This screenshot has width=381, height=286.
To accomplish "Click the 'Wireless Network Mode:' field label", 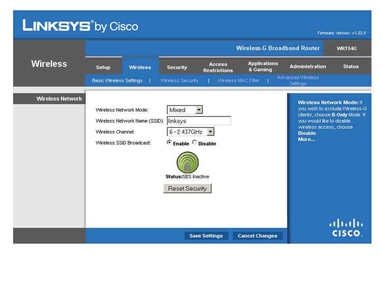I will pyautogui.click(x=122, y=110).
